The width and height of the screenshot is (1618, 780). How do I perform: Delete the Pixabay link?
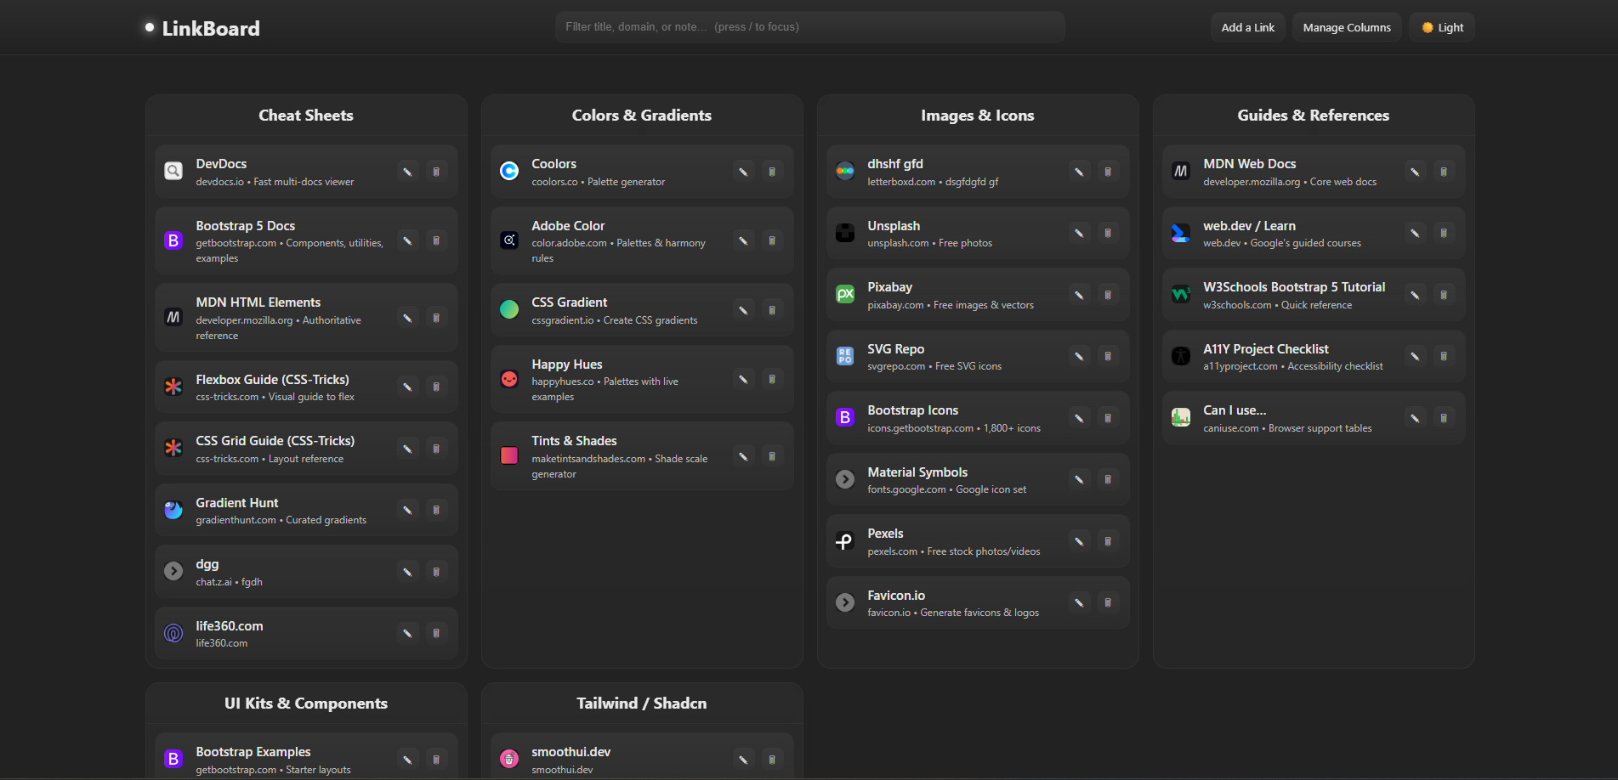tap(1108, 295)
